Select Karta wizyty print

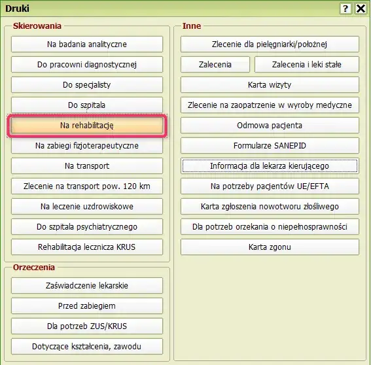pyautogui.click(x=270, y=85)
